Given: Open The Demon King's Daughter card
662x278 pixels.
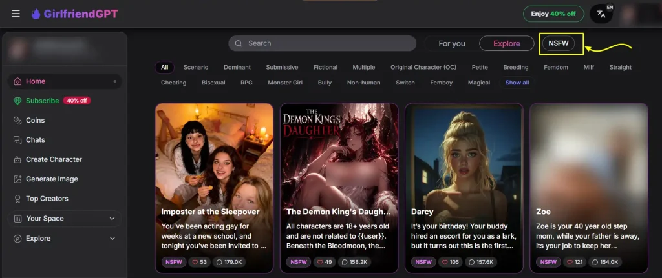Looking at the screenshot, I should 339,188.
